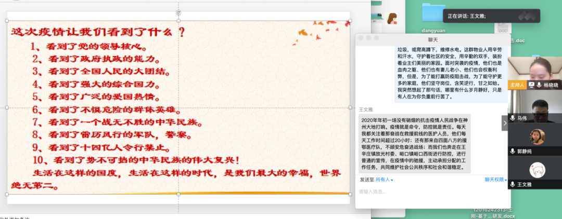Open the 聊天权限 dropdown
This screenshot has width=562, height=219.
pos(495,180)
